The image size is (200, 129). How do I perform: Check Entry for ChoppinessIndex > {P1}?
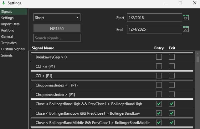click(x=159, y=94)
